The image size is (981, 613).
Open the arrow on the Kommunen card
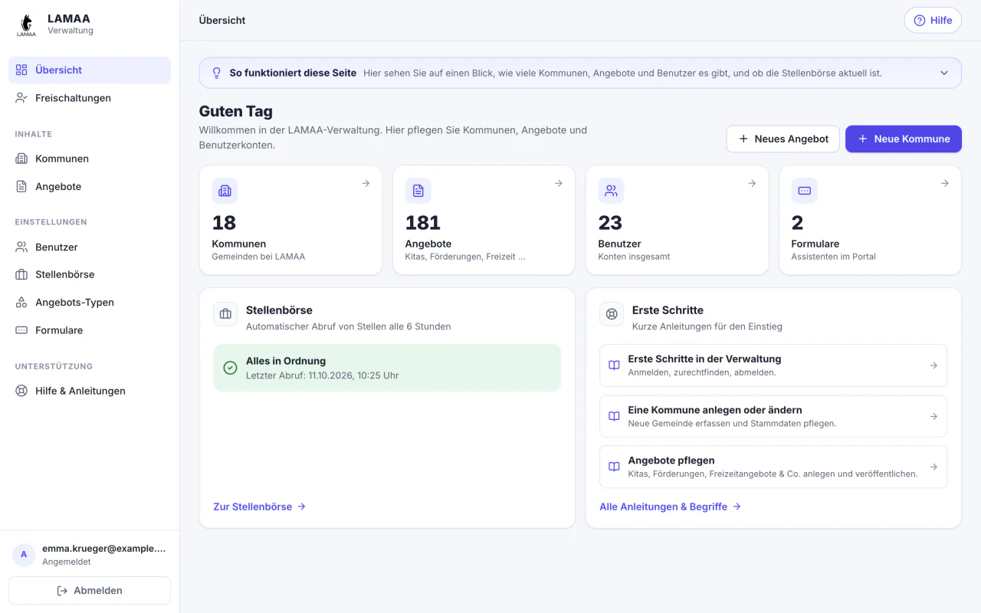coord(366,183)
